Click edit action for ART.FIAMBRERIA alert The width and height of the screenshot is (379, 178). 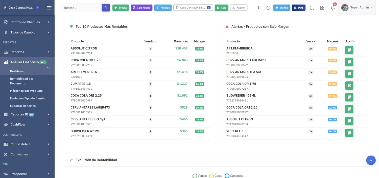pos(349,50)
